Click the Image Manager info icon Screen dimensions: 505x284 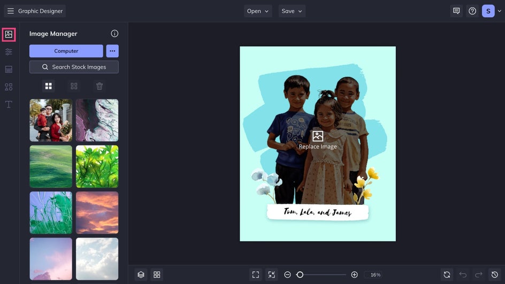tap(114, 34)
